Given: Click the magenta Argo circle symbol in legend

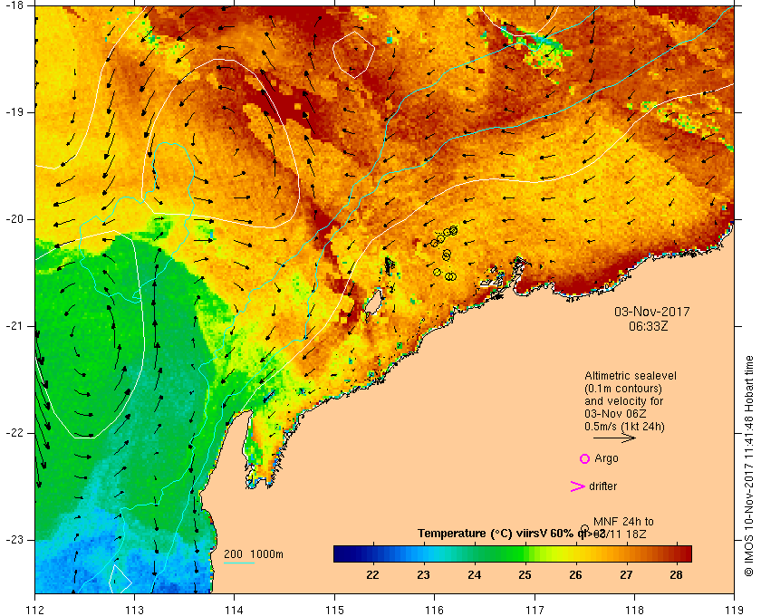Looking at the screenshot, I should coord(585,458).
